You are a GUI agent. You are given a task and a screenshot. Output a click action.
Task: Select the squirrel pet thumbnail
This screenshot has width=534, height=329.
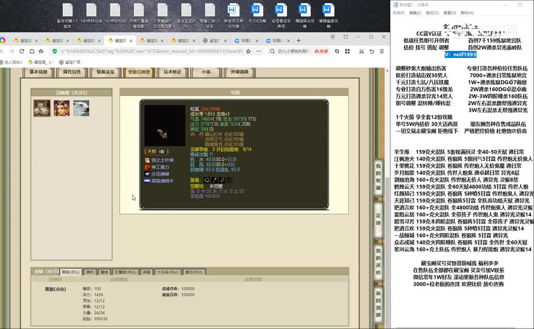coord(42,108)
